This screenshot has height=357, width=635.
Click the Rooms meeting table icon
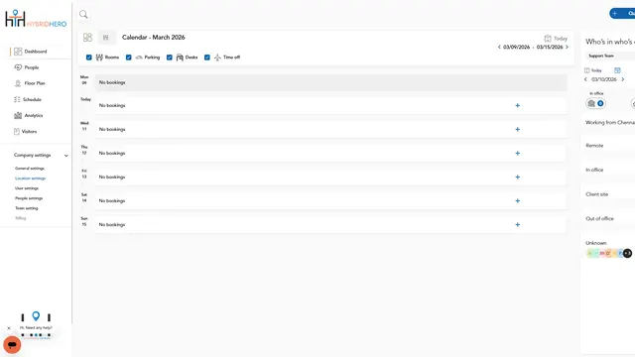(99, 58)
